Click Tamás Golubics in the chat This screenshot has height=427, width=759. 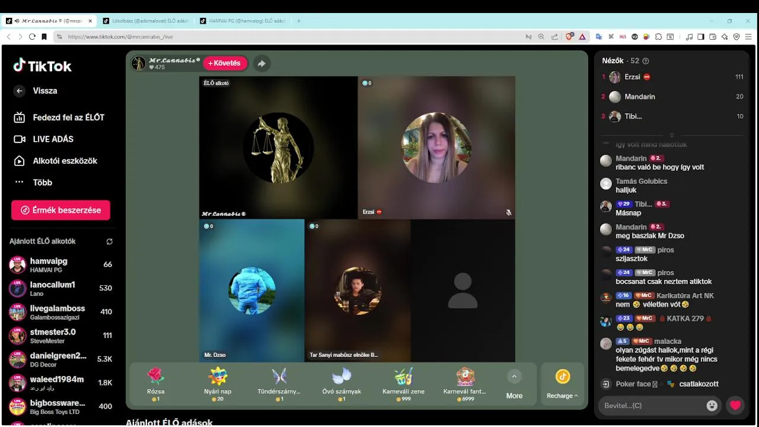pyautogui.click(x=641, y=181)
